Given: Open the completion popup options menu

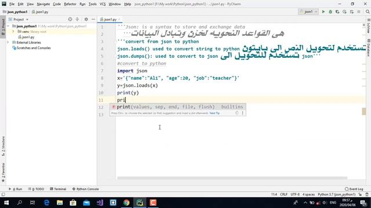Looking at the screenshot, I should coord(242,113).
